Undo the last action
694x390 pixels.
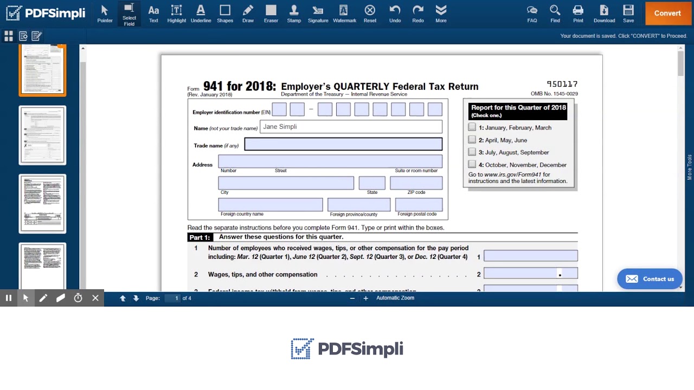pyautogui.click(x=395, y=14)
